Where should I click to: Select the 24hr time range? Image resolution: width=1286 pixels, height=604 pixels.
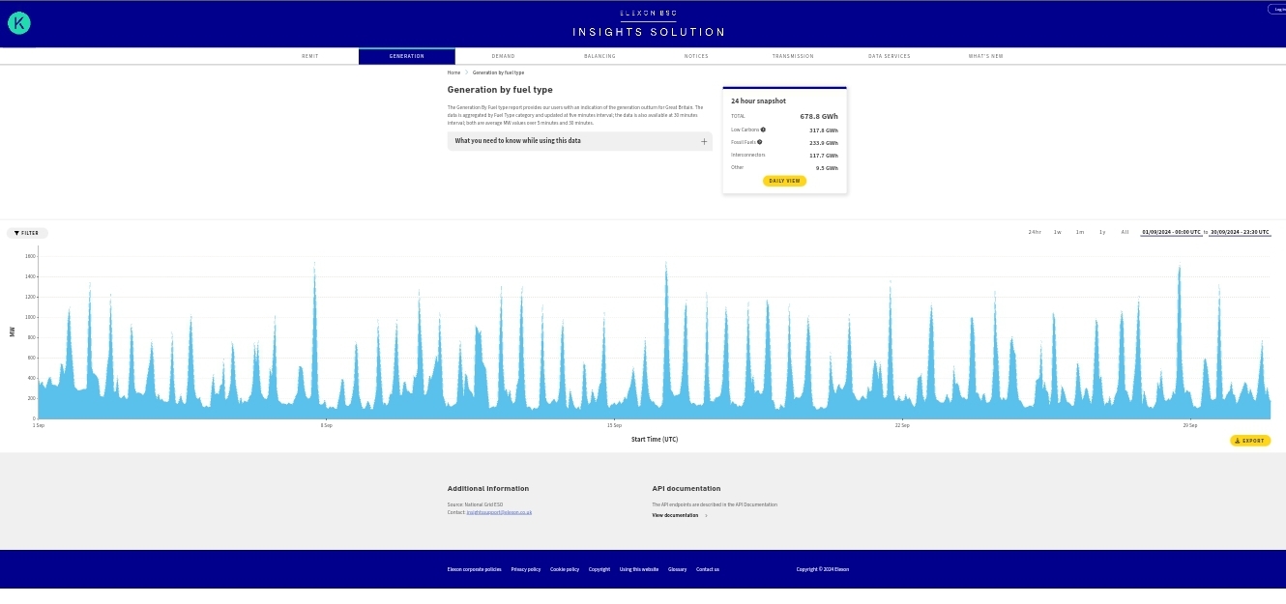click(1035, 232)
